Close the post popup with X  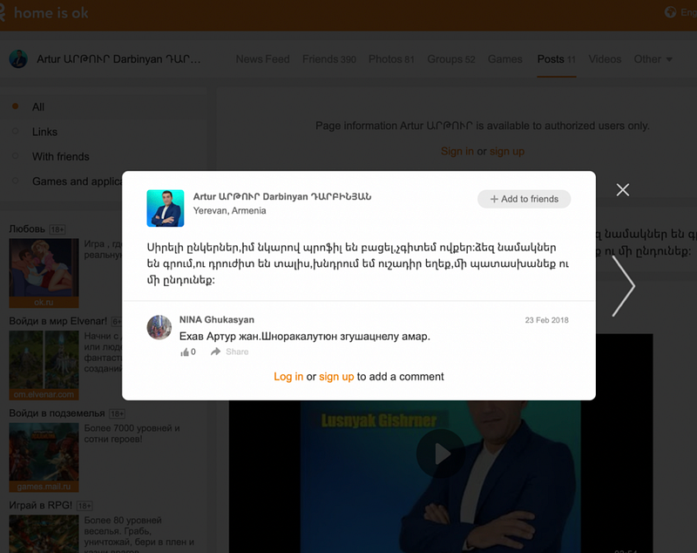pyautogui.click(x=622, y=190)
